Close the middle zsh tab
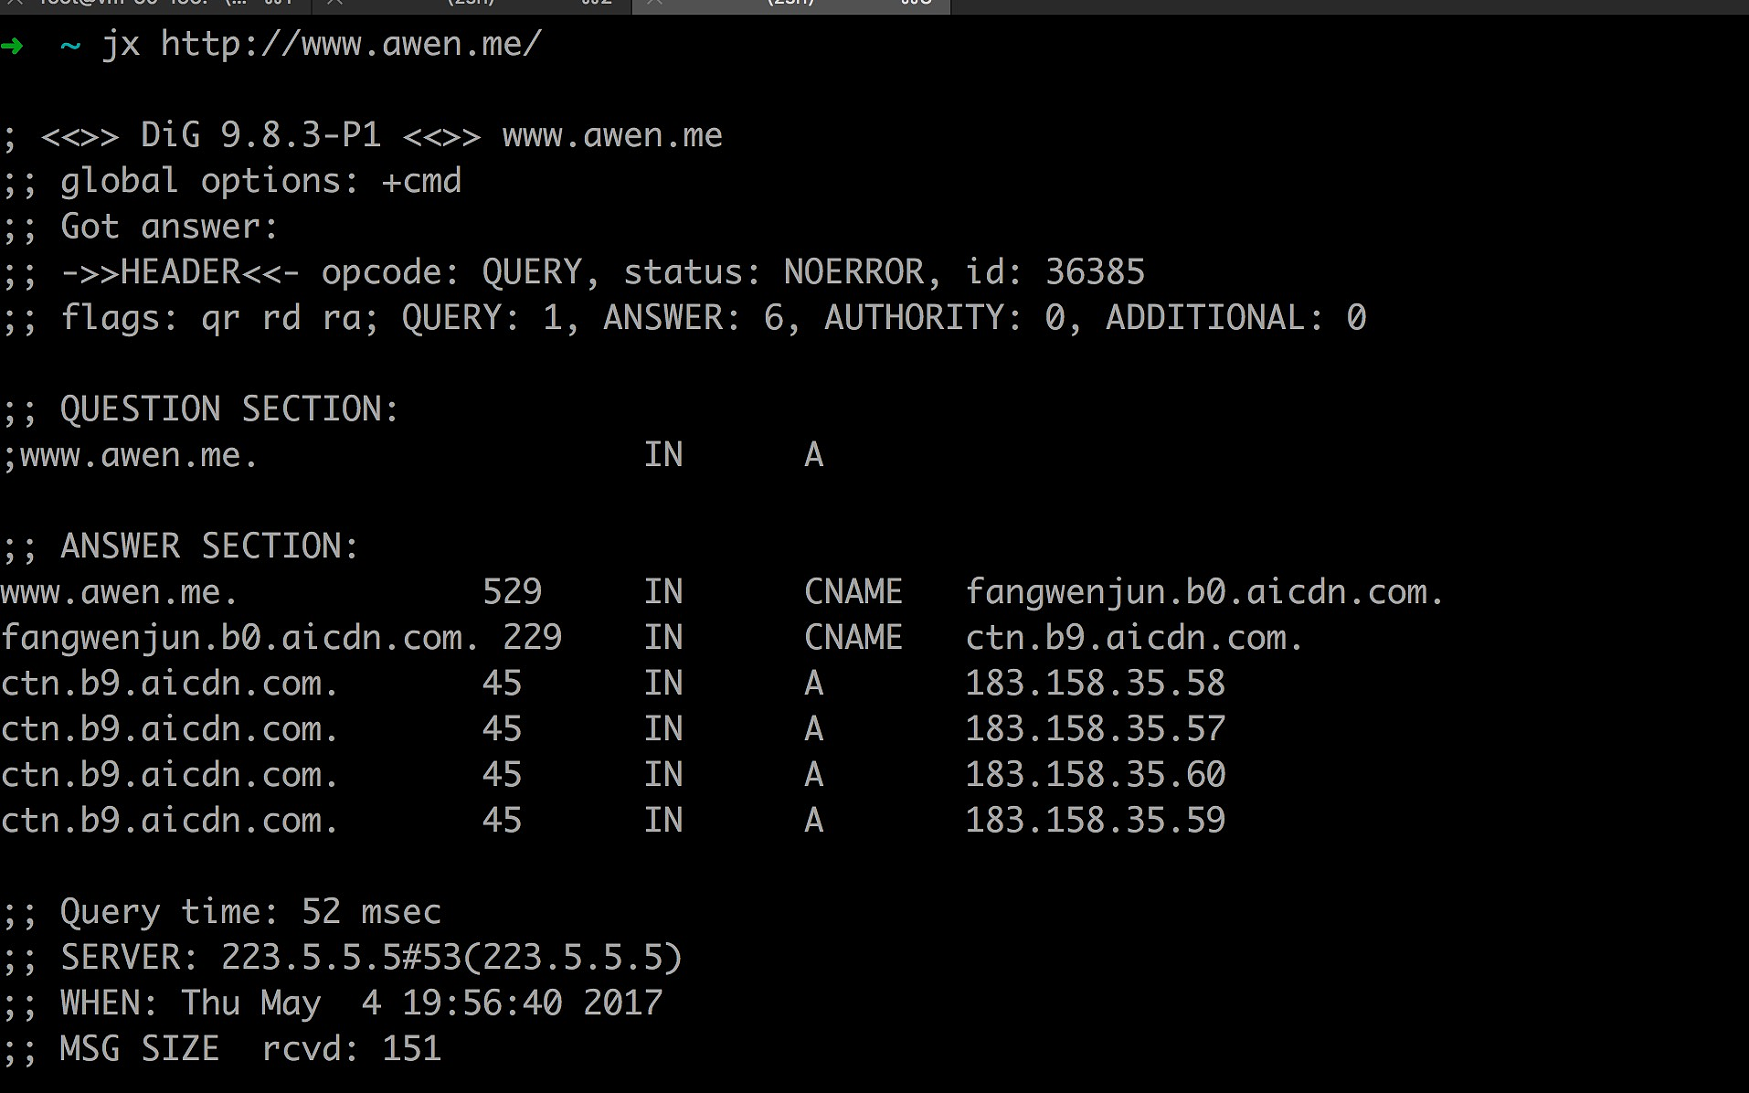Screen dimensions: 1749x1093 334,4
